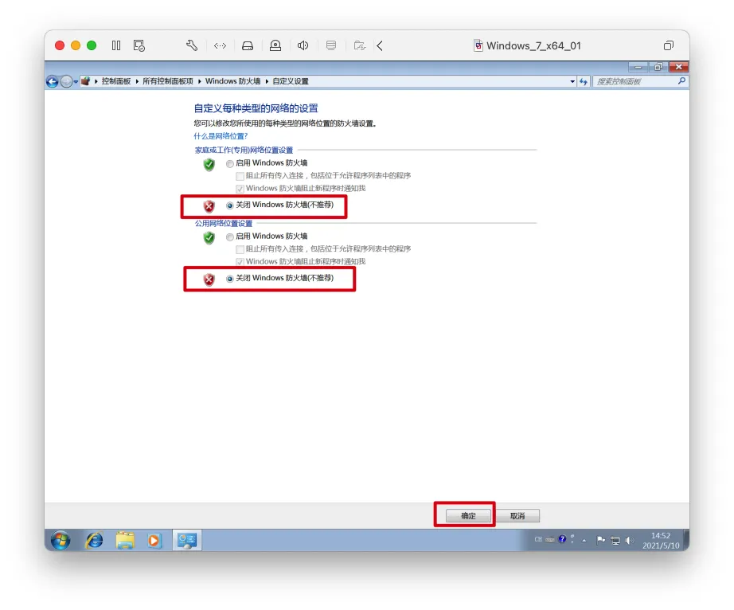Viewport: 734px width, 610px height.
Task: Click the hard disk icon
Action: 248,45
